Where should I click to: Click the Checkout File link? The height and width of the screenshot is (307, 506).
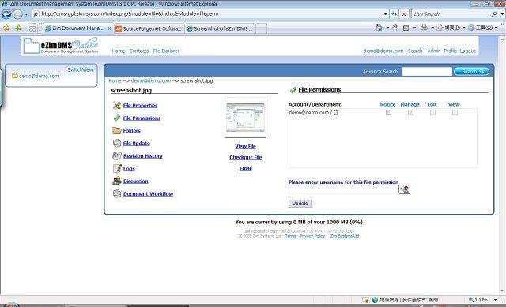[246, 157]
